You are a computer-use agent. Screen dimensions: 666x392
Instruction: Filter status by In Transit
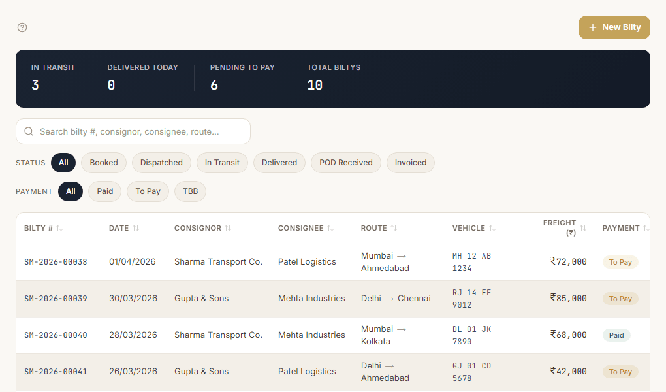(222, 163)
